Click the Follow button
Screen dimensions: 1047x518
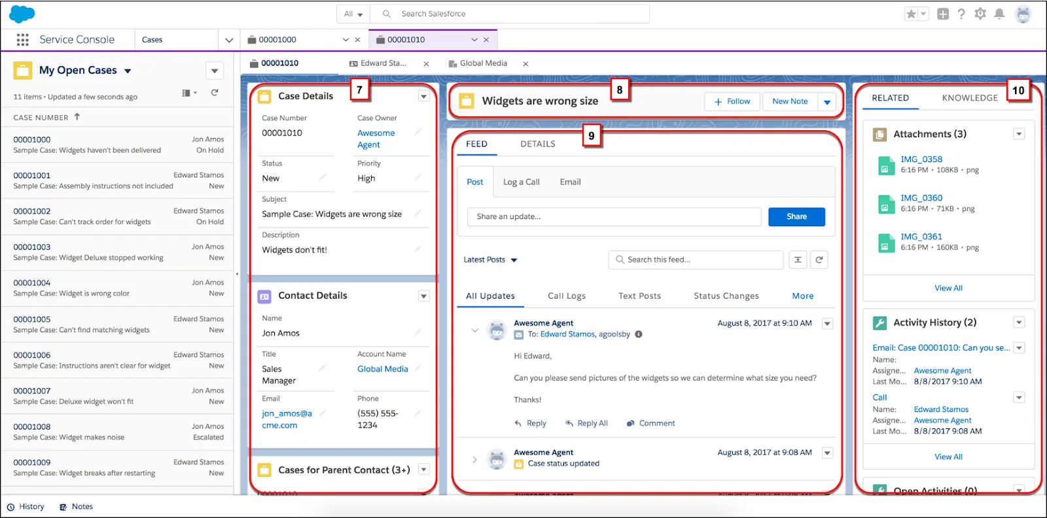click(732, 102)
